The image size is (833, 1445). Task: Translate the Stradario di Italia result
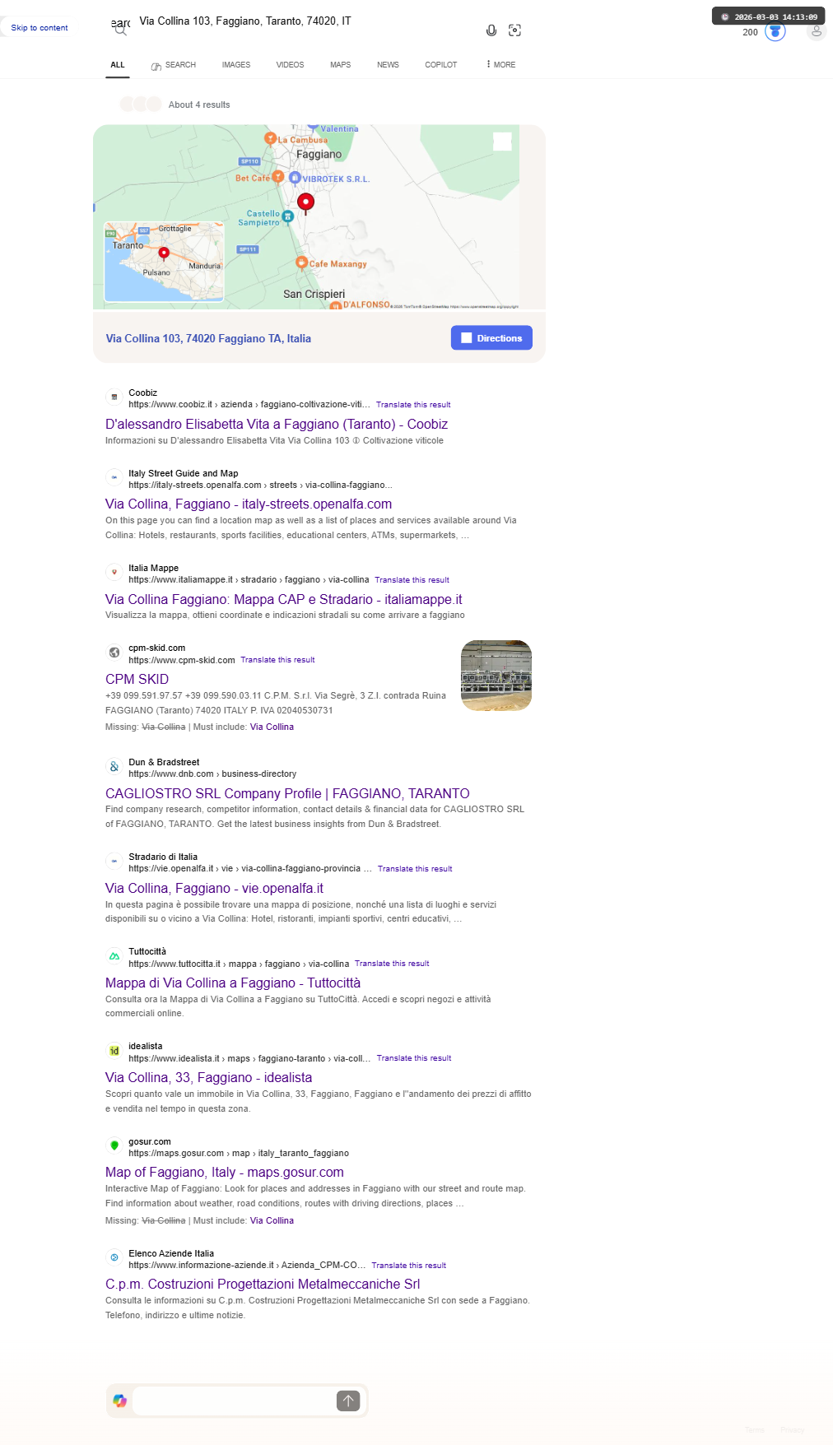click(x=415, y=869)
